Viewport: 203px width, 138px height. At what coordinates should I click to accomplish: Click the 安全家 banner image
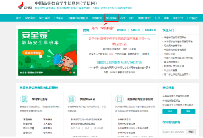coord(47,52)
